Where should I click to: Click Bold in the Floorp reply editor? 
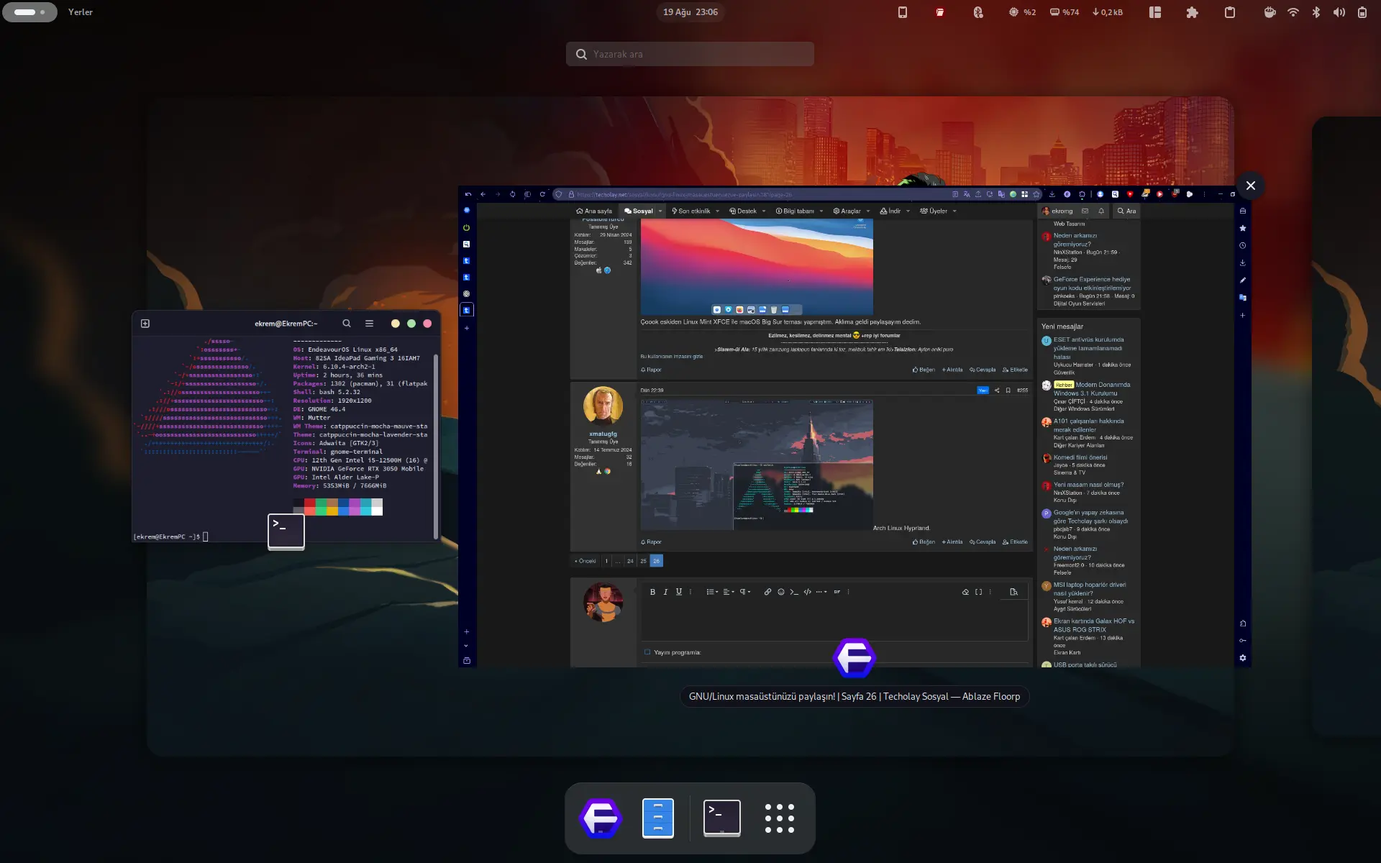[652, 592]
